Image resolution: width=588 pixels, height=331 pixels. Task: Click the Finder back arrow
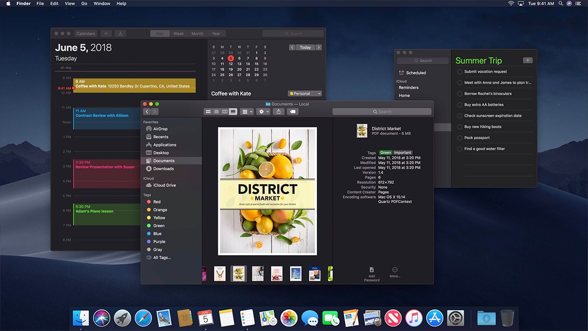click(147, 112)
